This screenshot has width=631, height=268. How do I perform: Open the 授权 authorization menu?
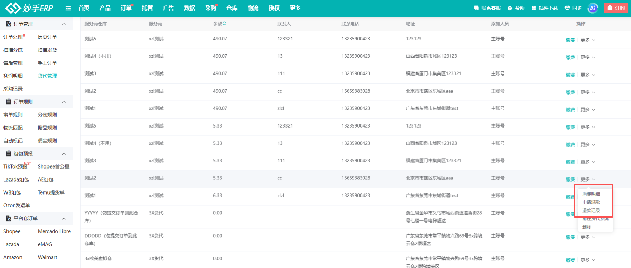point(275,8)
